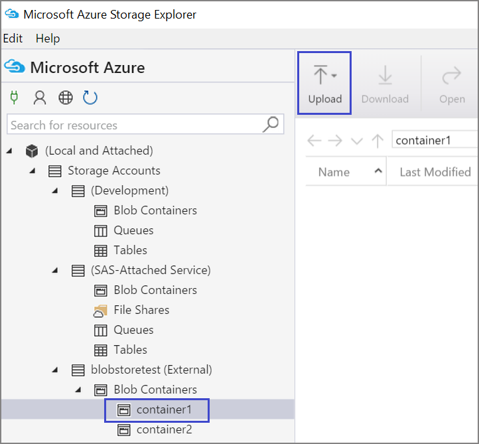This screenshot has width=479, height=444.
Task: Click the search magnifier icon
Action: (271, 124)
